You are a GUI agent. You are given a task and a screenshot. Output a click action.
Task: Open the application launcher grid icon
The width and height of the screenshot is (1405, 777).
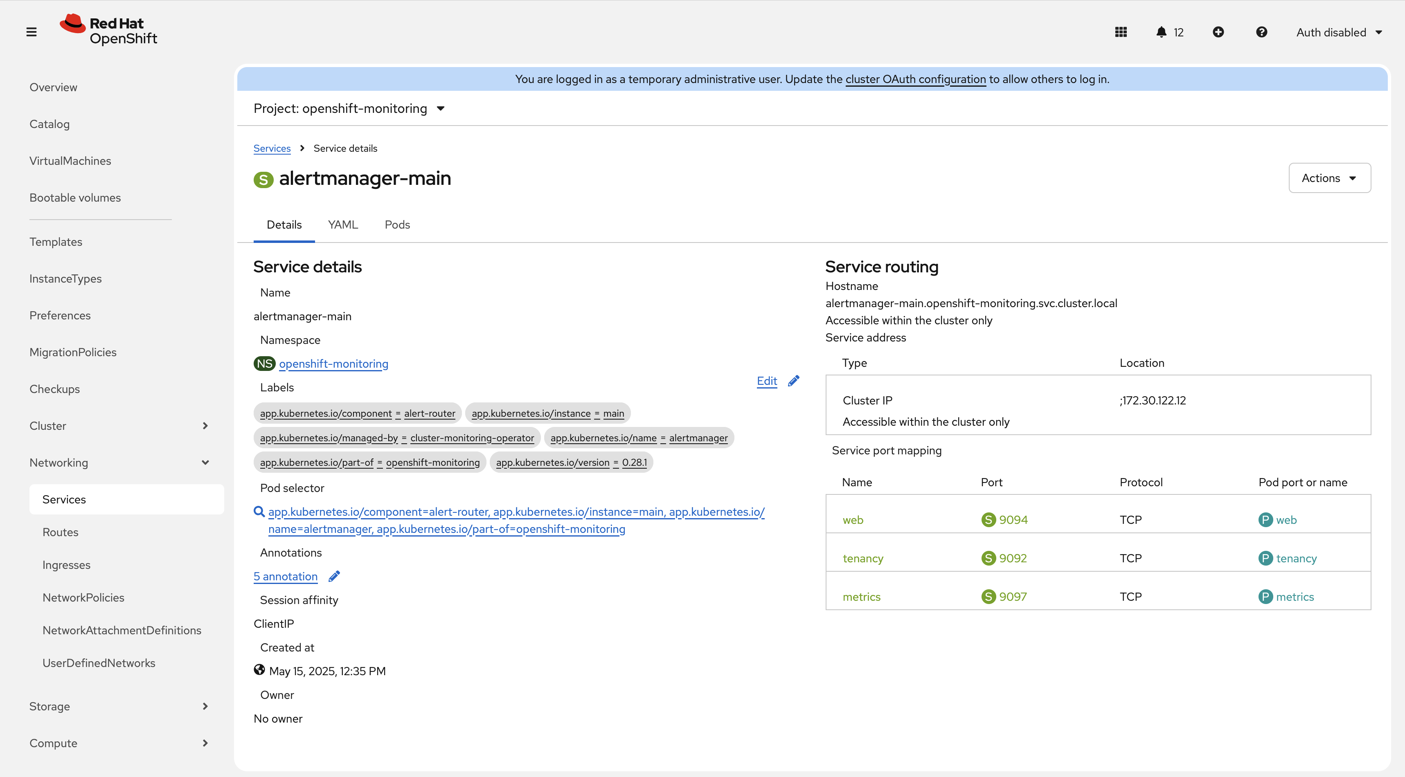1121,32
